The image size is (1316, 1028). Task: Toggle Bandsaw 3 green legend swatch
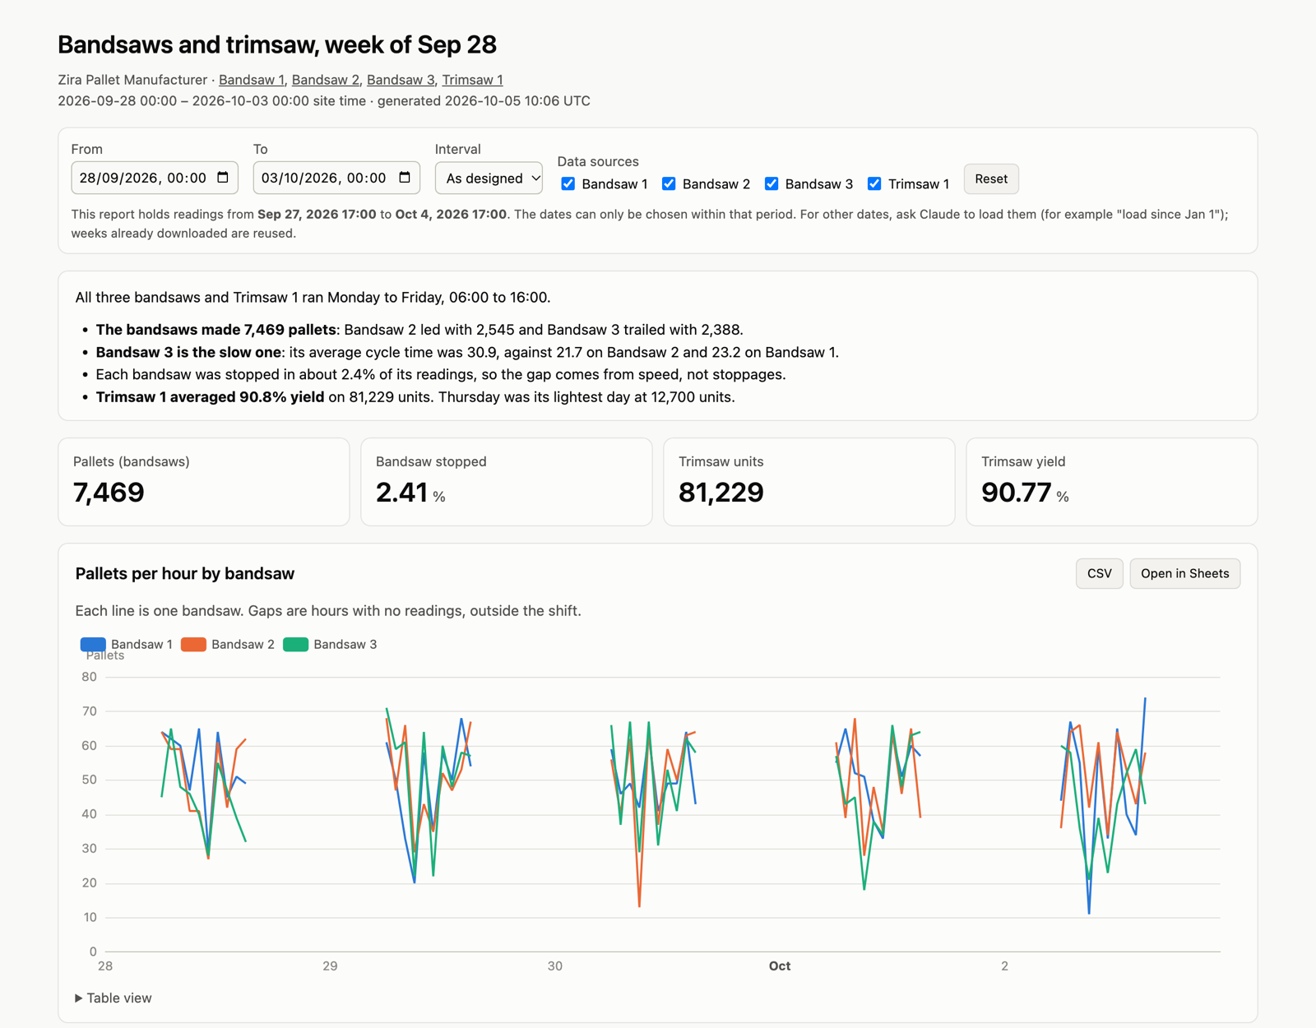(295, 644)
